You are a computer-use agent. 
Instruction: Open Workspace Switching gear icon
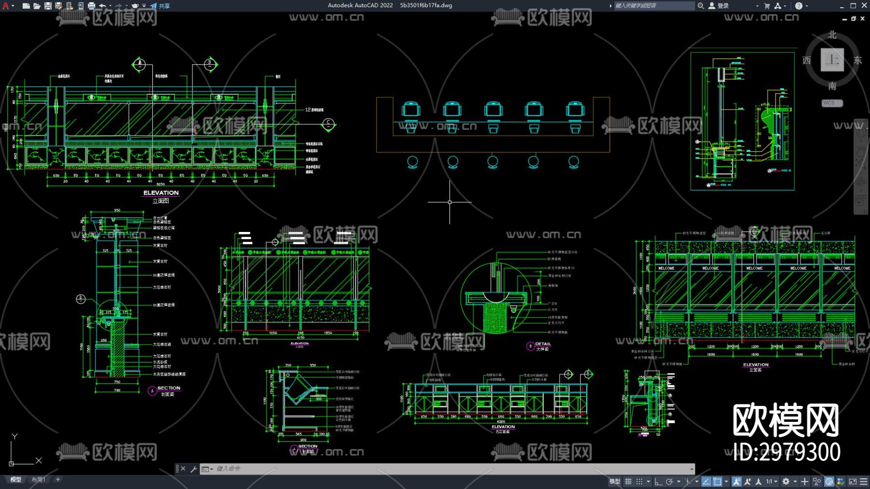tap(786, 481)
